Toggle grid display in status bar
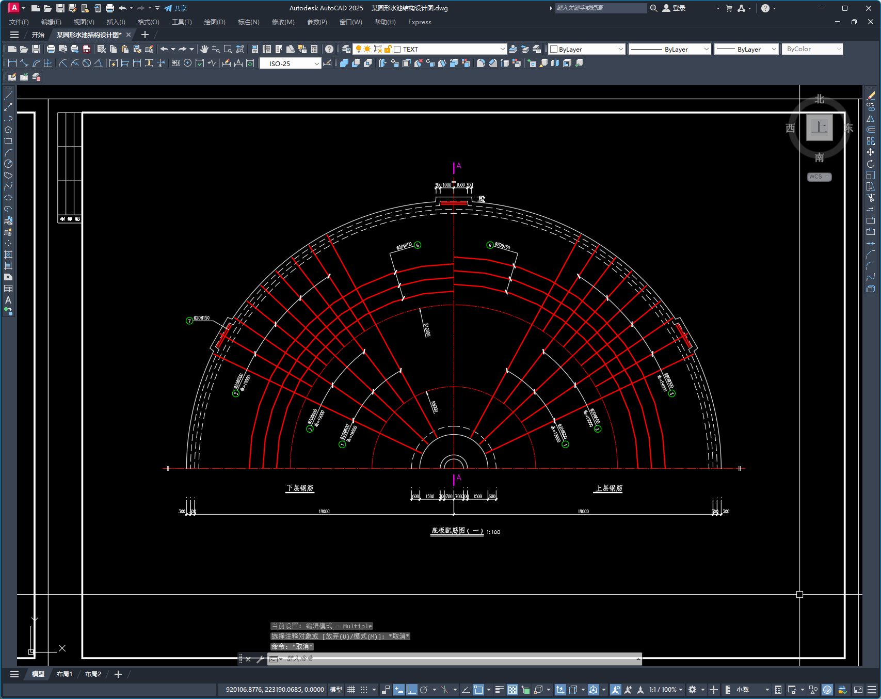Image resolution: width=881 pixels, height=699 pixels. (351, 690)
